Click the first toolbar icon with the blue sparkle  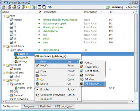pos(3,7)
